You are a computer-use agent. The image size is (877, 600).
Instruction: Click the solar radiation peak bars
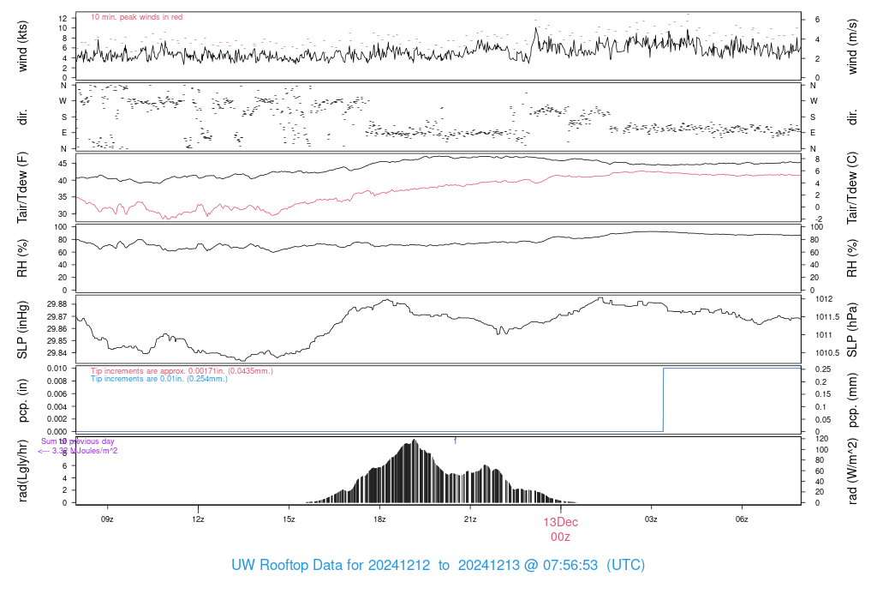tap(413, 471)
